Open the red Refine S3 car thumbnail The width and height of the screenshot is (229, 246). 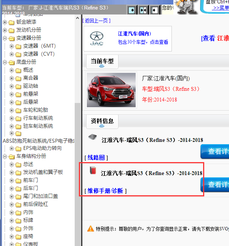coord(111,90)
